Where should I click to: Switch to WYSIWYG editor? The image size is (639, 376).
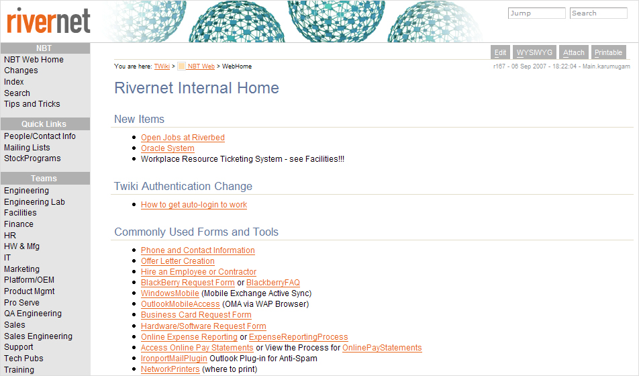pos(534,52)
